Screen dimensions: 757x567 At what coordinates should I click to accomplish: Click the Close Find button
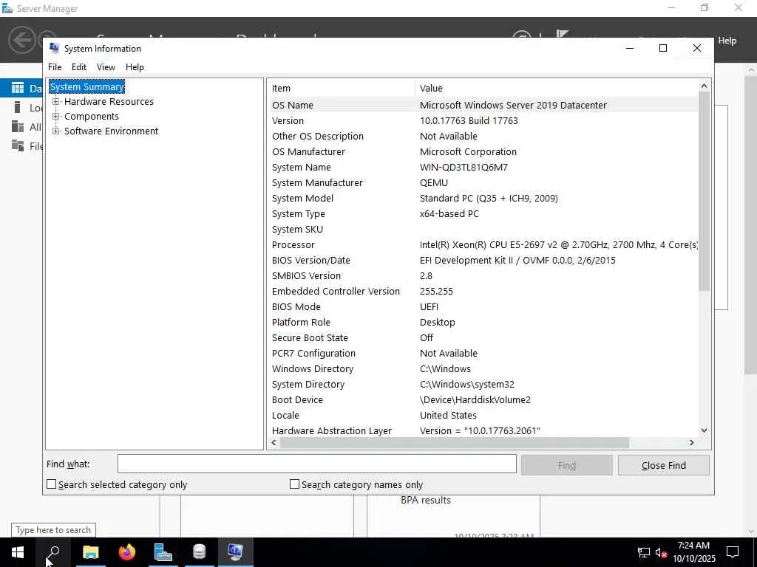663,465
